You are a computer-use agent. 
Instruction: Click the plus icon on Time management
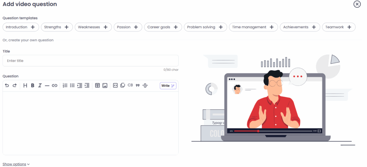[272, 27]
